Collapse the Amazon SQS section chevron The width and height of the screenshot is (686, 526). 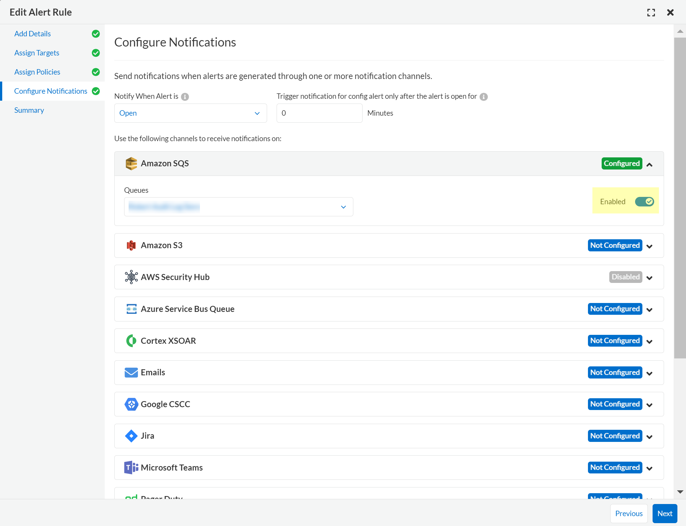pos(650,164)
